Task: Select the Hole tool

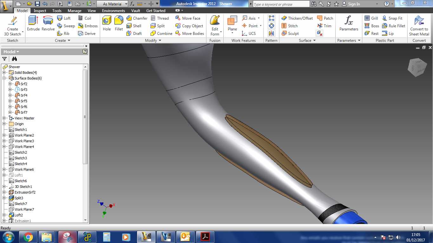Action: point(107,23)
